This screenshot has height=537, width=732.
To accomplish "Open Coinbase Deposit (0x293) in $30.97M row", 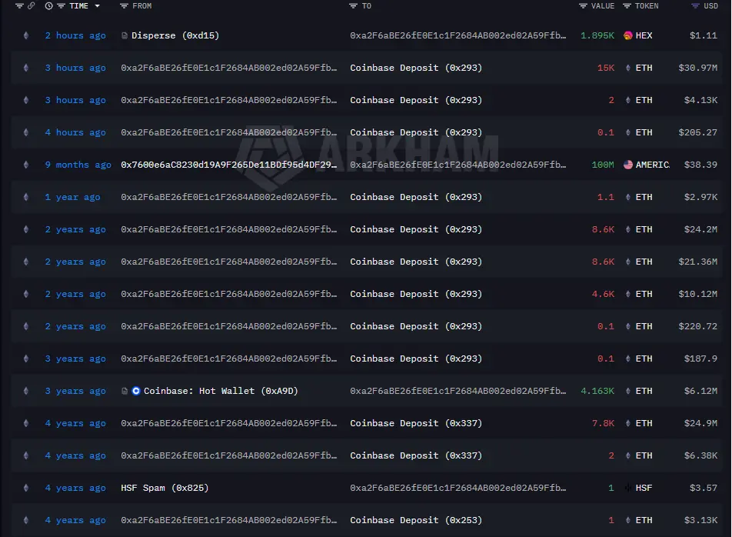I will [416, 68].
